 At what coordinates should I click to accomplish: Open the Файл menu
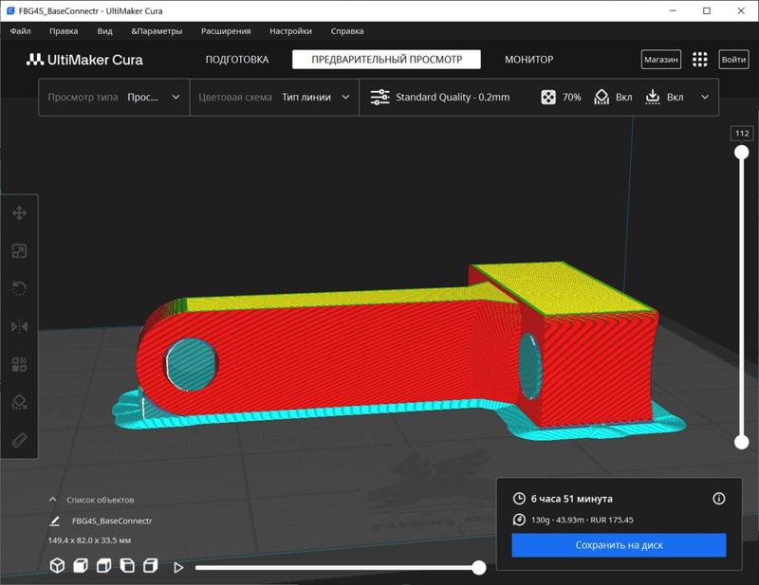click(20, 31)
